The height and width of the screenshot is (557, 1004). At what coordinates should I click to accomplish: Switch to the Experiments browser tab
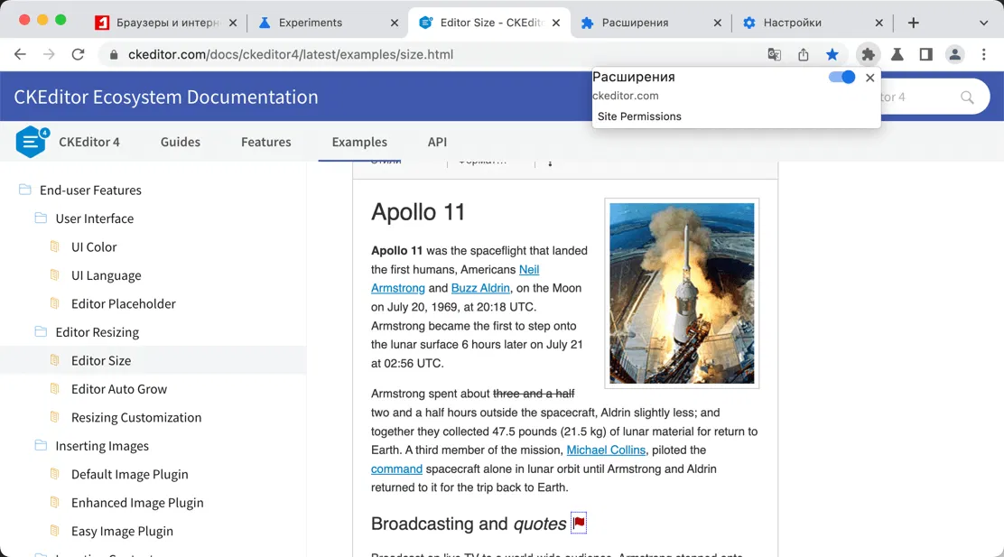(x=311, y=23)
